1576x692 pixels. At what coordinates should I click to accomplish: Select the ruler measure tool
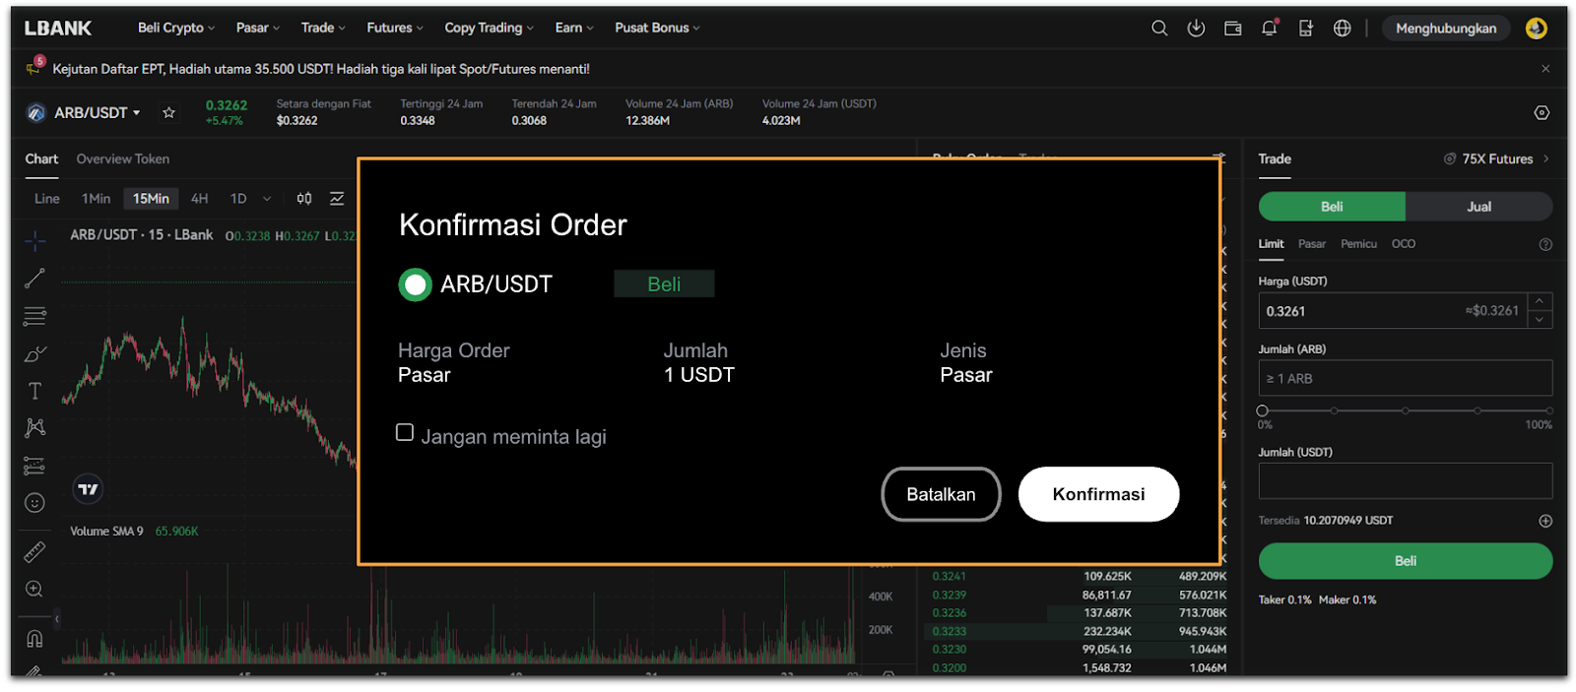point(34,552)
